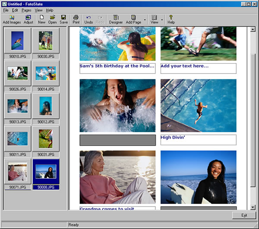This screenshot has width=259, height=229.
Task: Select thumbnail 90071.JPG
Action: (17, 171)
